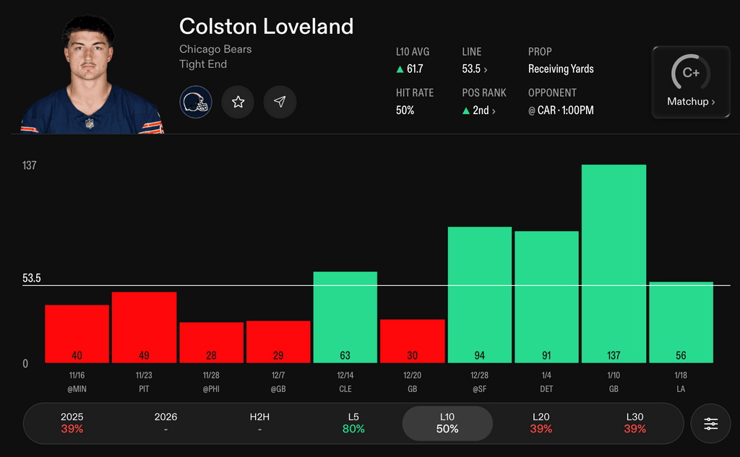The height and width of the screenshot is (457, 740).
Task: Click the 12/7 @GB bar showing 29
Action: click(x=278, y=342)
